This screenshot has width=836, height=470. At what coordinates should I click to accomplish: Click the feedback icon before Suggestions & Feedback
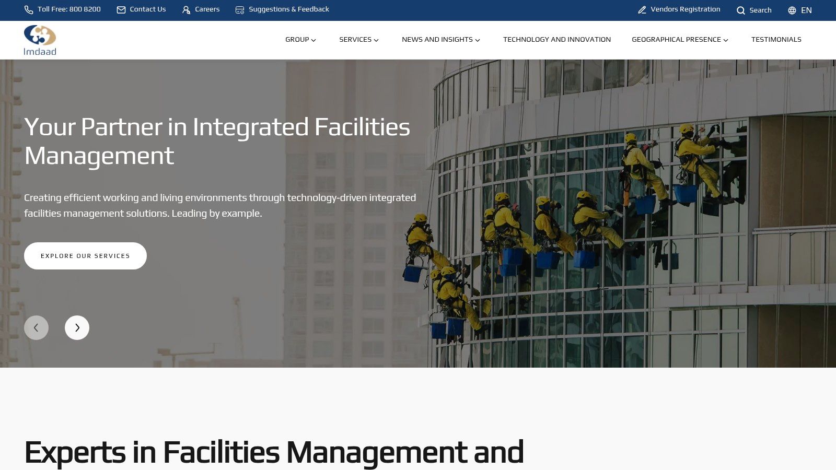point(240,10)
